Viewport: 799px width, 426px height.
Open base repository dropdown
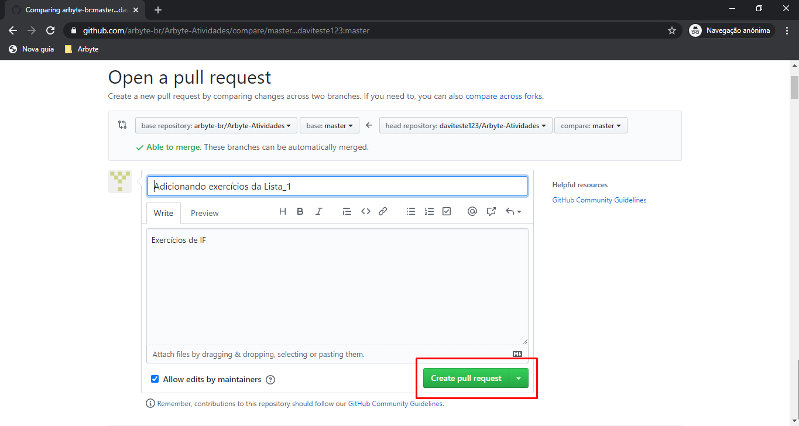[x=216, y=126]
